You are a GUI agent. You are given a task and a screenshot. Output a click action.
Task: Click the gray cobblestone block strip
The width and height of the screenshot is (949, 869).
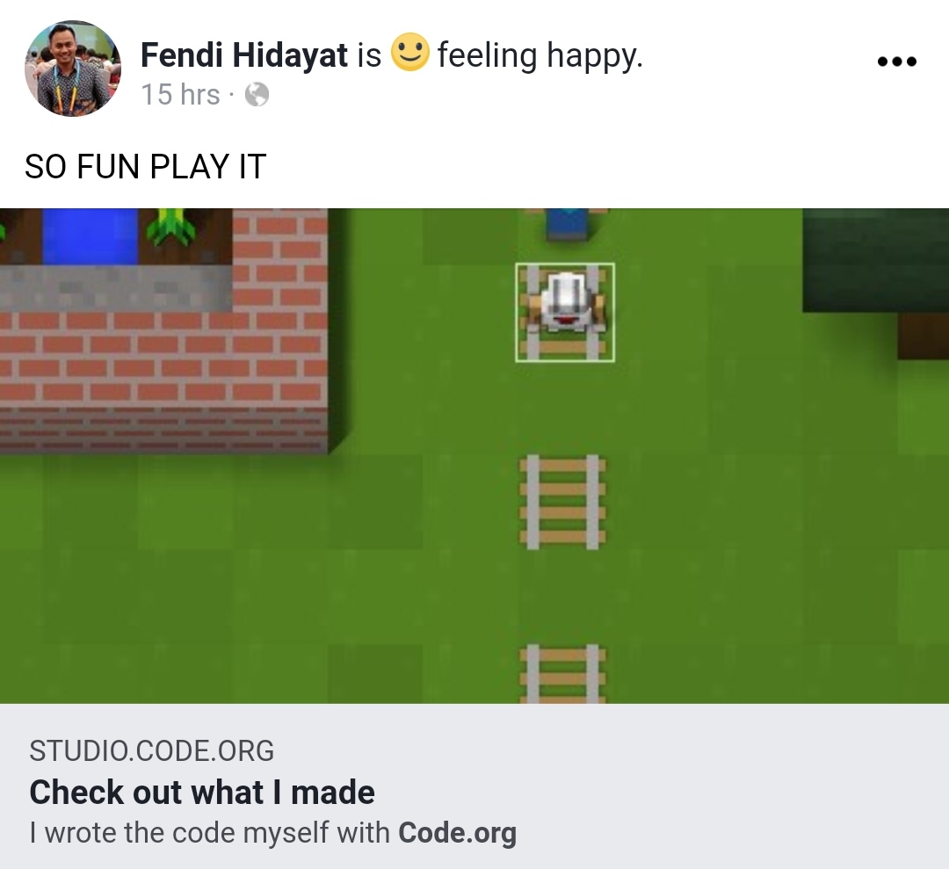(116, 289)
